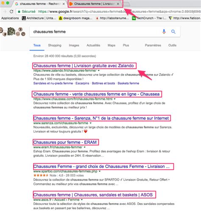
Task: Close the 'chaussures femme - Recherche' tab
Action: (64, 4)
